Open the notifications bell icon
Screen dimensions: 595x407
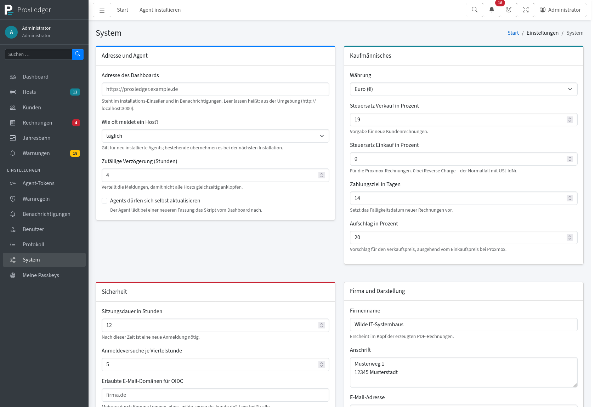click(x=492, y=10)
